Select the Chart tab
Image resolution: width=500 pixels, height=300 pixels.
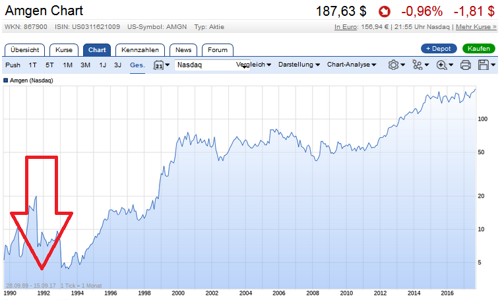(97, 50)
